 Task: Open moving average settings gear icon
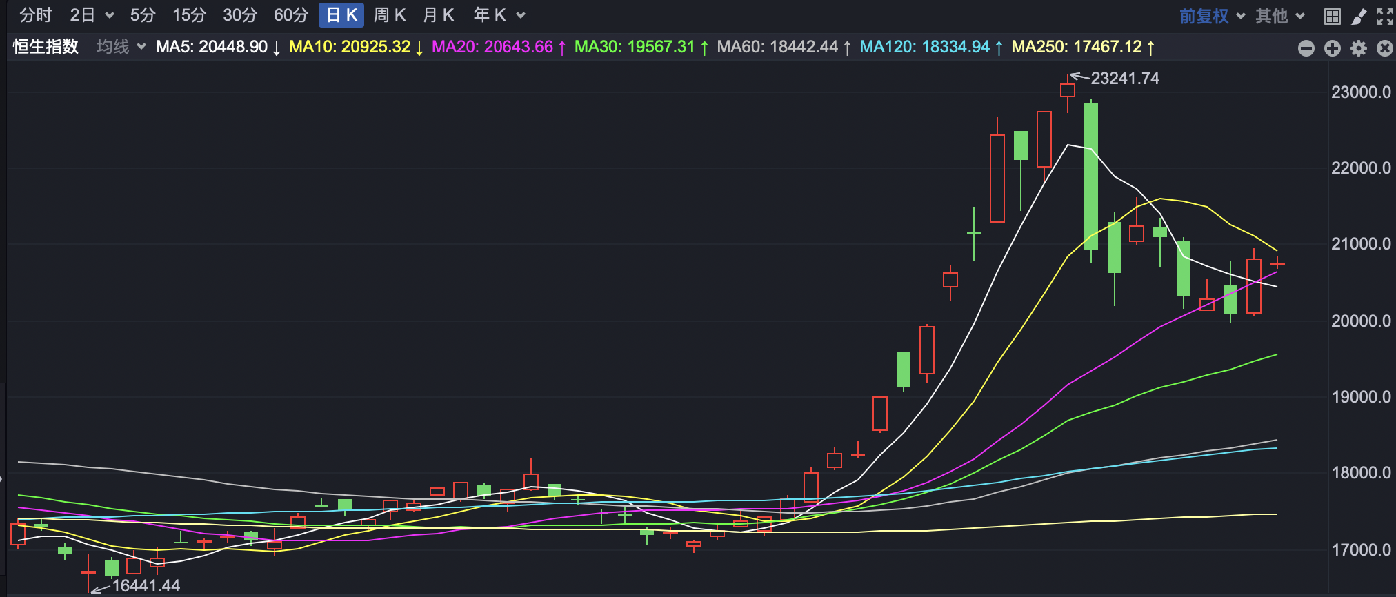(1359, 48)
